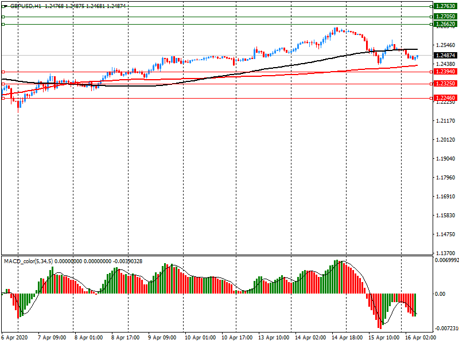Select the green 1.26620 price level label

(x=446, y=24)
